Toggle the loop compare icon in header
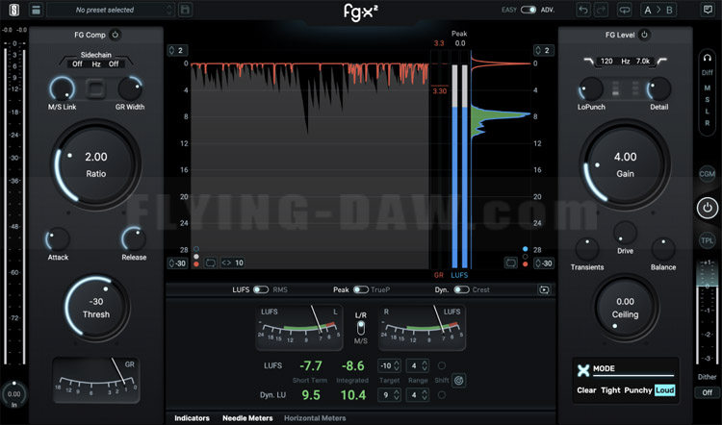The width and height of the screenshot is (722, 425). [x=625, y=10]
